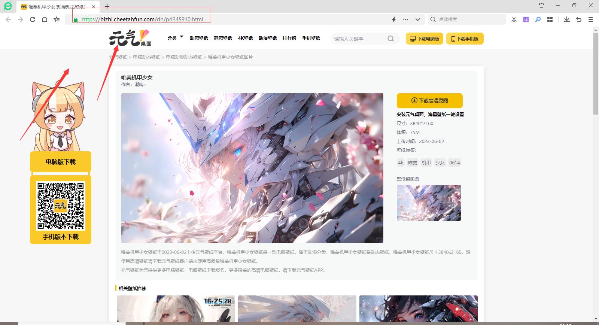Screen dimensions: 599x325
Task: Open the 4K壁纸 navigation item
Action: [245, 38]
